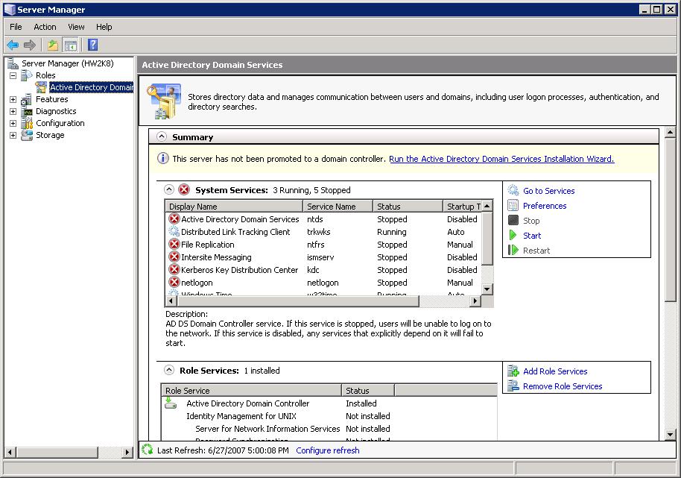
Task: Click the Forward arrow toolbar icon
Action: pos(30,45)
